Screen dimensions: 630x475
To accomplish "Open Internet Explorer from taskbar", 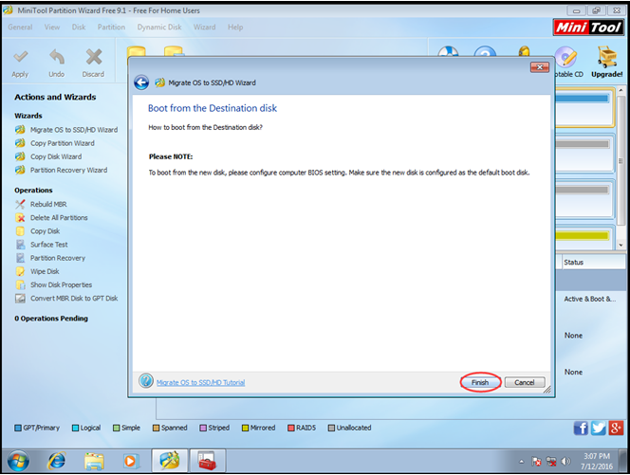I will click(57, 461).
